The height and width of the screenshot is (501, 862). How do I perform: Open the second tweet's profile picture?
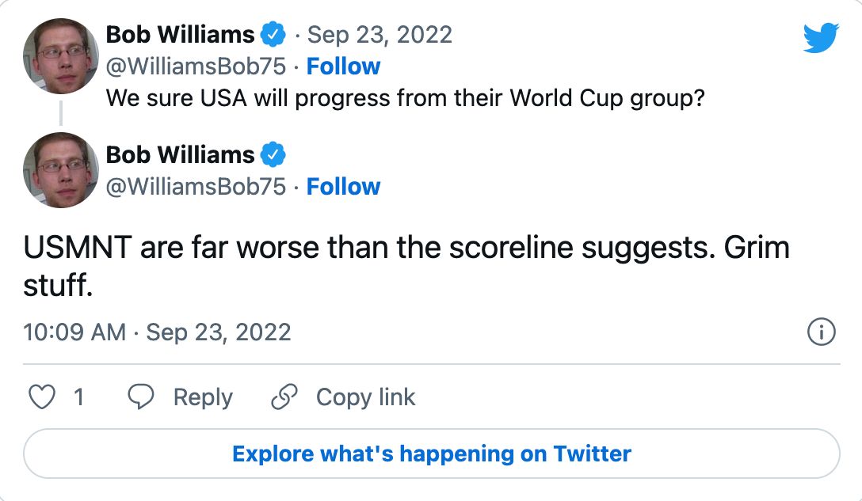(x=59, y=169)
